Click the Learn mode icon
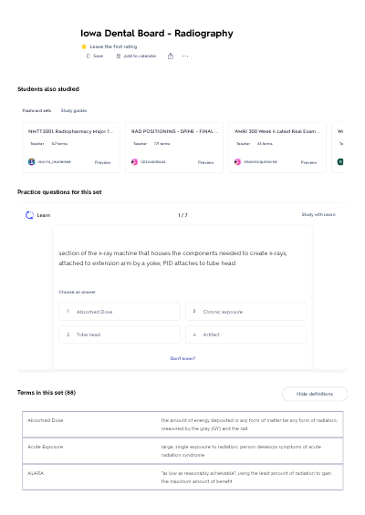365x515 pixels. point(29,215)
